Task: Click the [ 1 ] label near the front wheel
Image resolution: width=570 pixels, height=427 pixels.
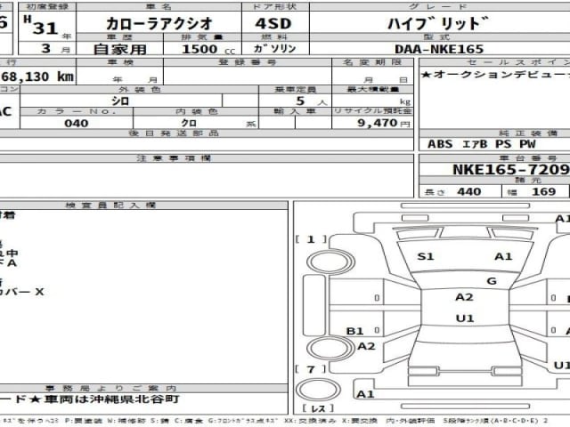Action: click(311, 239)
